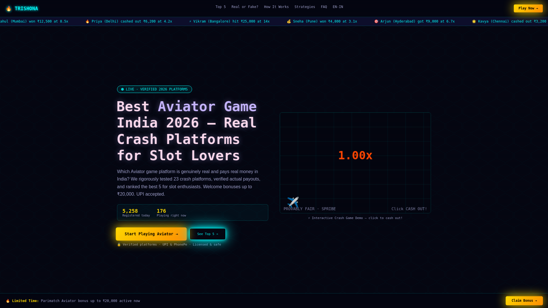Click the TRISHONA flame logo icon
This screenshot has height=308, width=548.
pyautogui.click(x=9, y=9)
